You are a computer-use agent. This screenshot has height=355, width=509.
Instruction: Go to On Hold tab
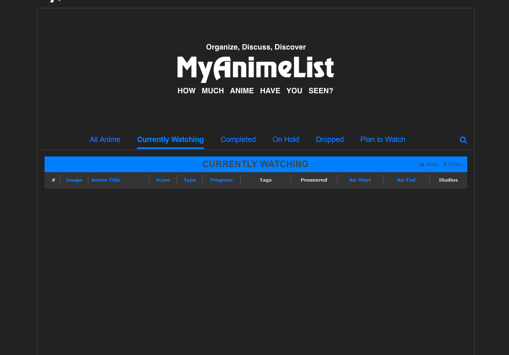(286, 140)
